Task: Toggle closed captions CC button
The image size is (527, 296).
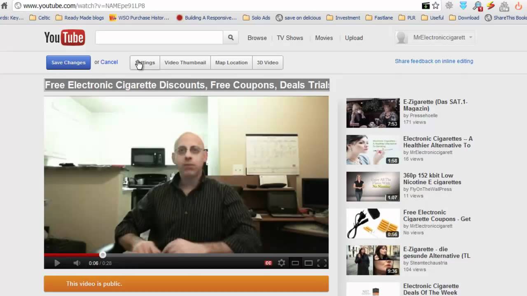Action: click(268, 263)
